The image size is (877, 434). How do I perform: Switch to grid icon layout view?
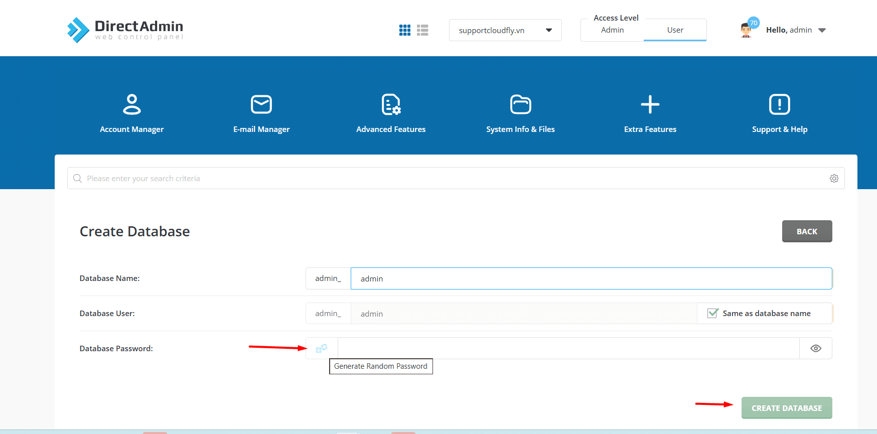pyautogui.click(x=405, y=30)
